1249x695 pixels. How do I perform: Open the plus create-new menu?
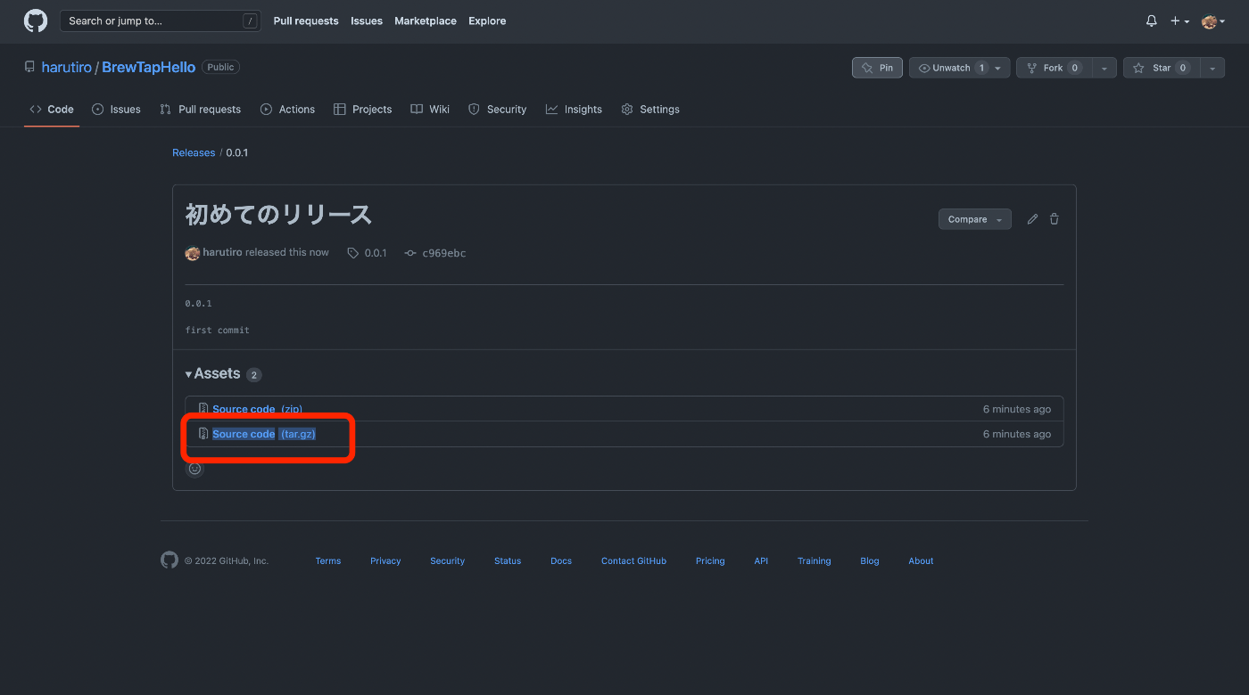tap(1179, 21)
